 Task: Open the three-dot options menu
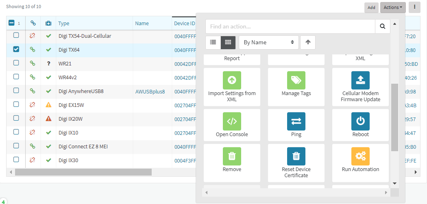pyautogui.click(x=414, y=7)
